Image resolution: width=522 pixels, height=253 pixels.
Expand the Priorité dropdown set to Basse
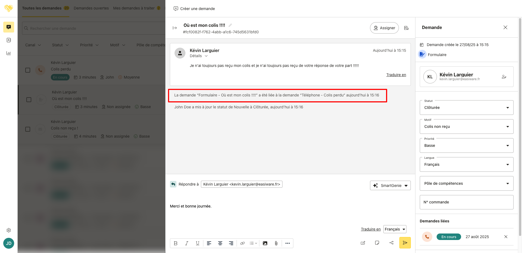click(x=466, y=145)
